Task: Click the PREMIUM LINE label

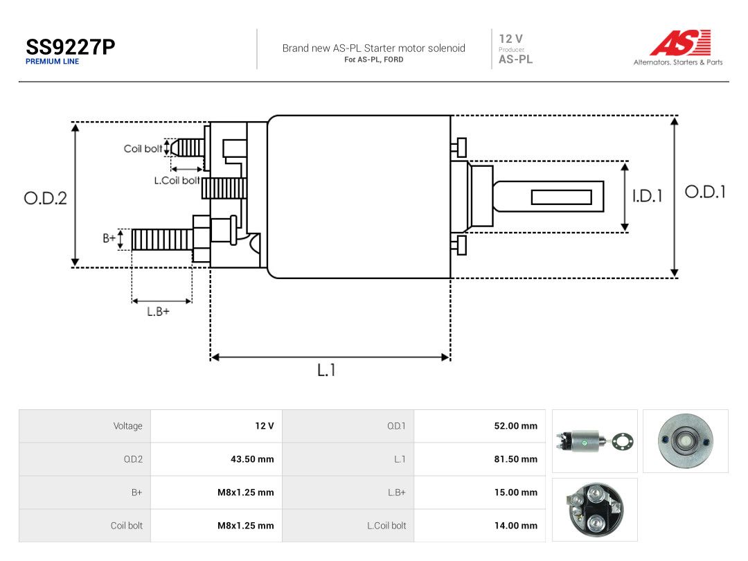Action: click(x=53, y=62)
